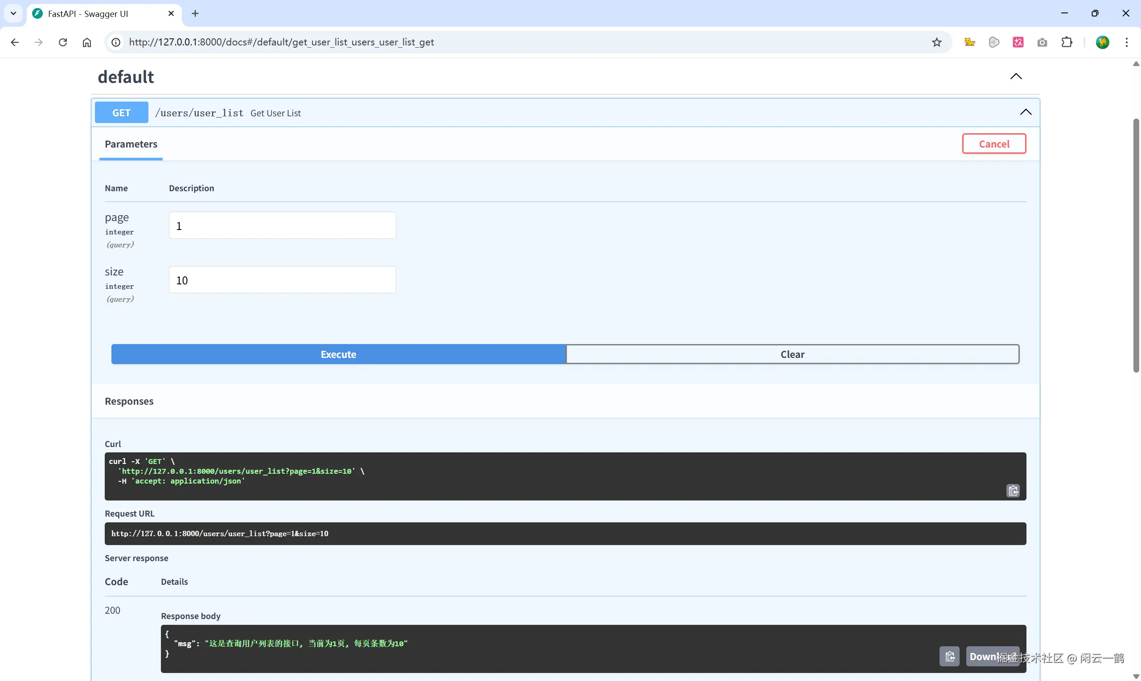View site information icon in address bar
Screen dimensions: 1141x681
116,42
